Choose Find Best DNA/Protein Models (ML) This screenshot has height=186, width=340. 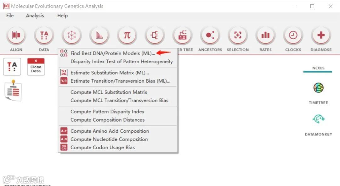click(x=118, y=53)
